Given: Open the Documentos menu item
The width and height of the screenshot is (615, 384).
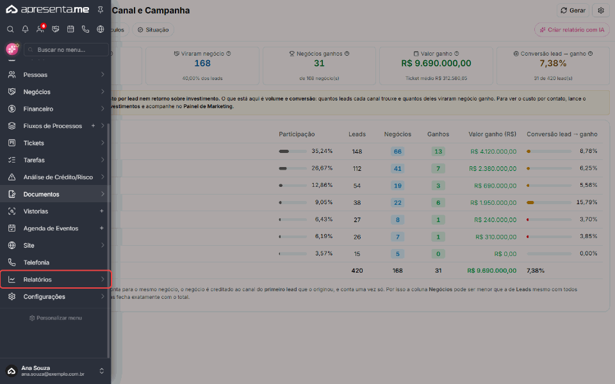Looking at the screenshot, I should click(x=55, y=194).
